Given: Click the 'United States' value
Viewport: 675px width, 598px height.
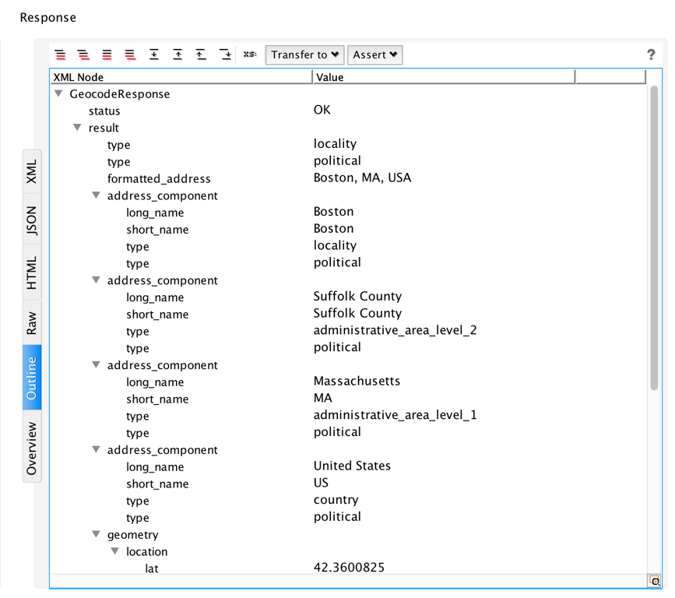Looking at the screenshot, I should 352,466.
